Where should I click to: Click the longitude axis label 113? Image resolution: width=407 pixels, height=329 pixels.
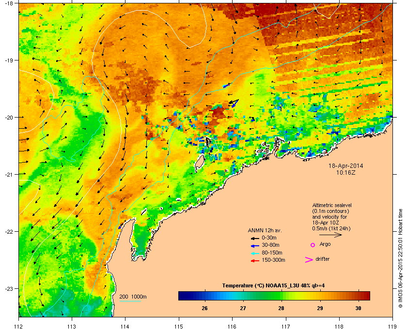click(x=72, y=327)
